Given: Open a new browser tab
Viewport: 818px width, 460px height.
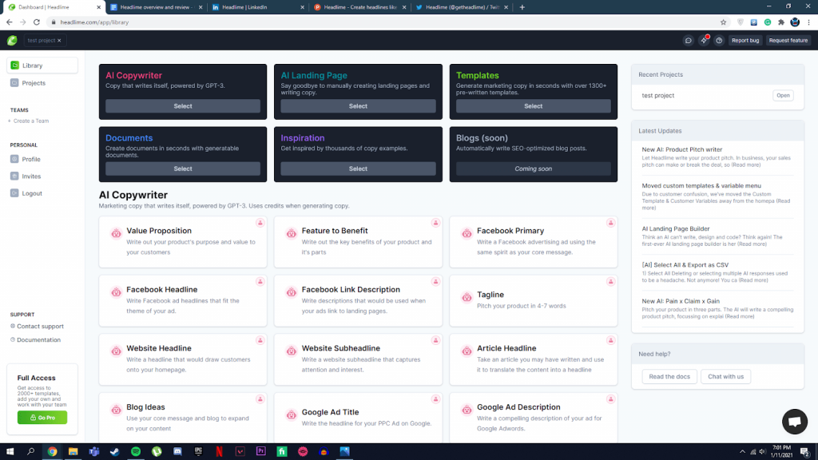Looking at the screenshot, I should 522,7.
